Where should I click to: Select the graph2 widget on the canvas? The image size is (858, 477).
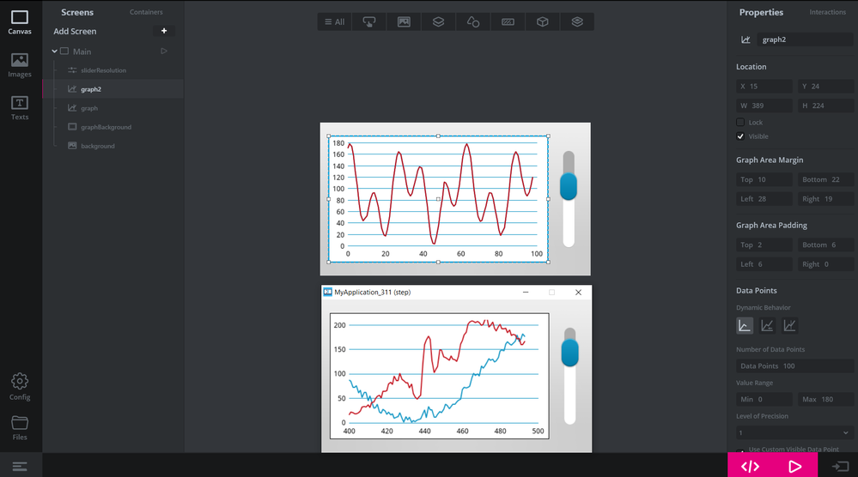click(x=438, y=199)
